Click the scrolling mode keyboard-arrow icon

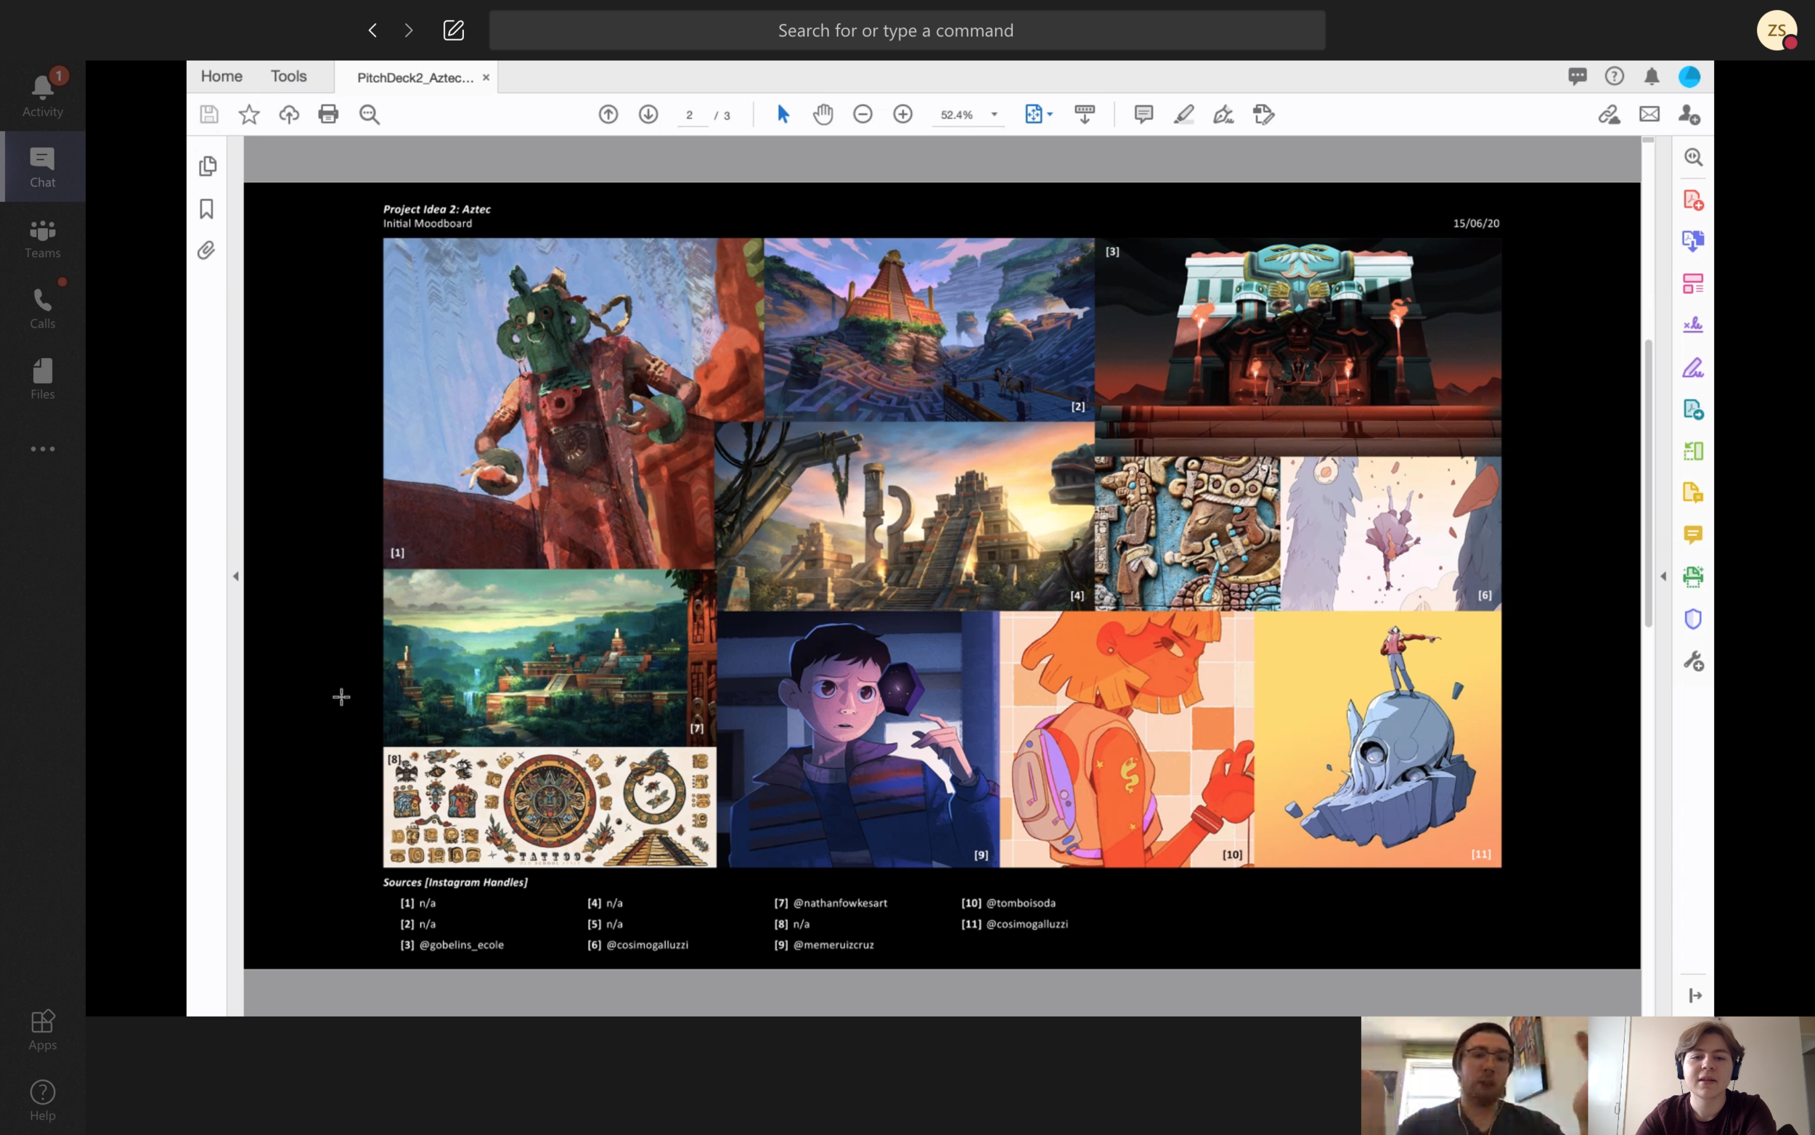click(1085, 114)
